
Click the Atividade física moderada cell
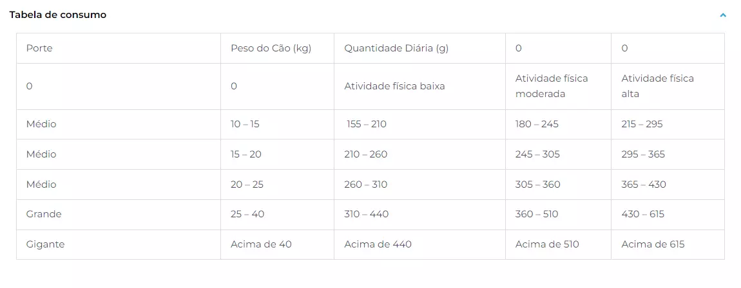coord(558,86)
